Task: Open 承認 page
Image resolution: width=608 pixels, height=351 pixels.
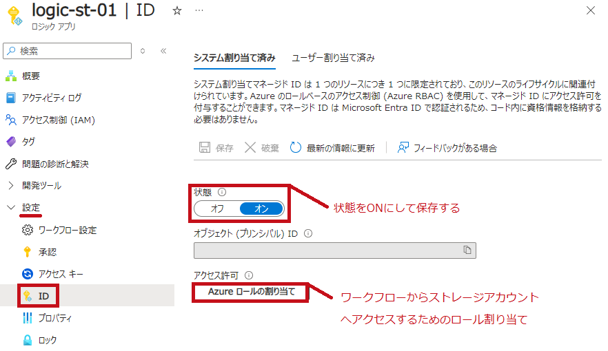Action: tap(48, 253)
